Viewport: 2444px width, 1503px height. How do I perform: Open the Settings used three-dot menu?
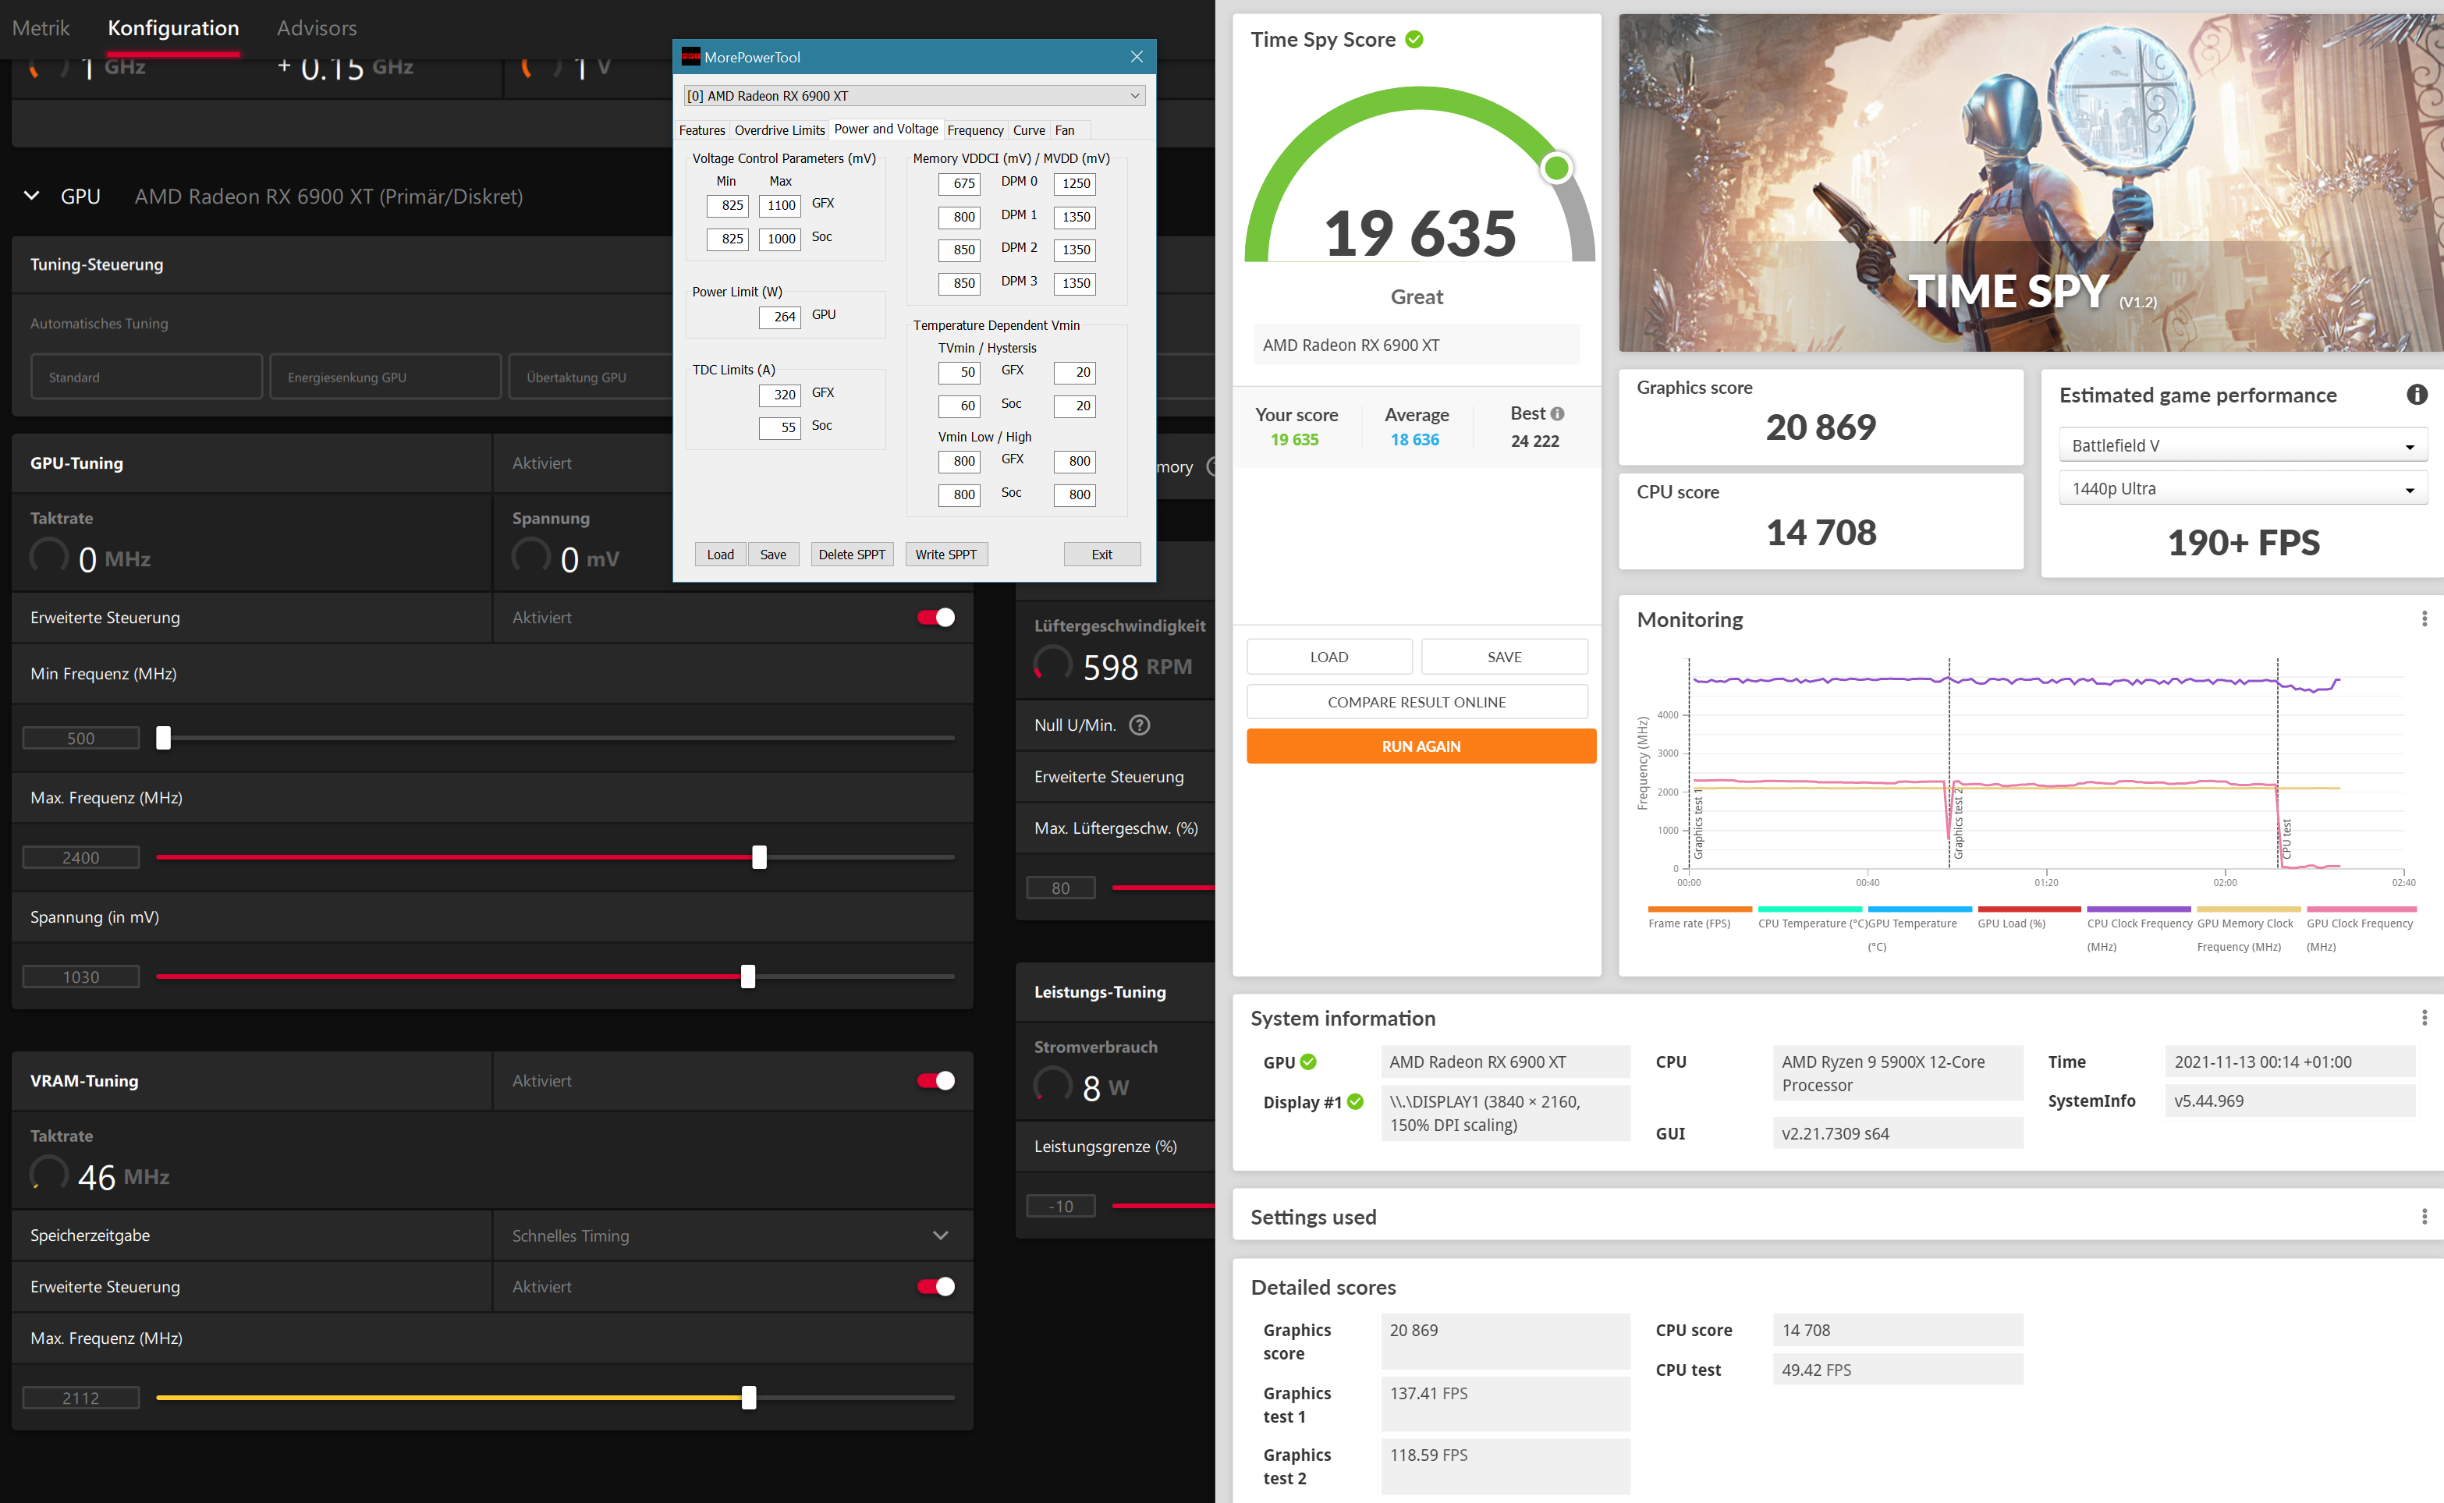click(2424, 1216)
